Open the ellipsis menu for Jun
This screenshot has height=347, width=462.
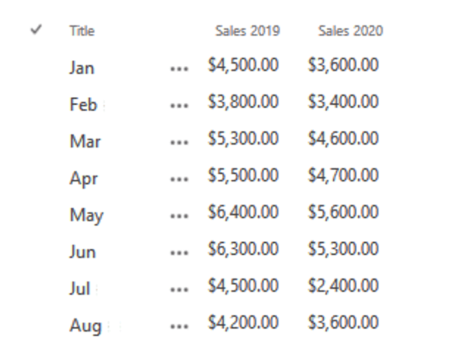coord(179,253)
